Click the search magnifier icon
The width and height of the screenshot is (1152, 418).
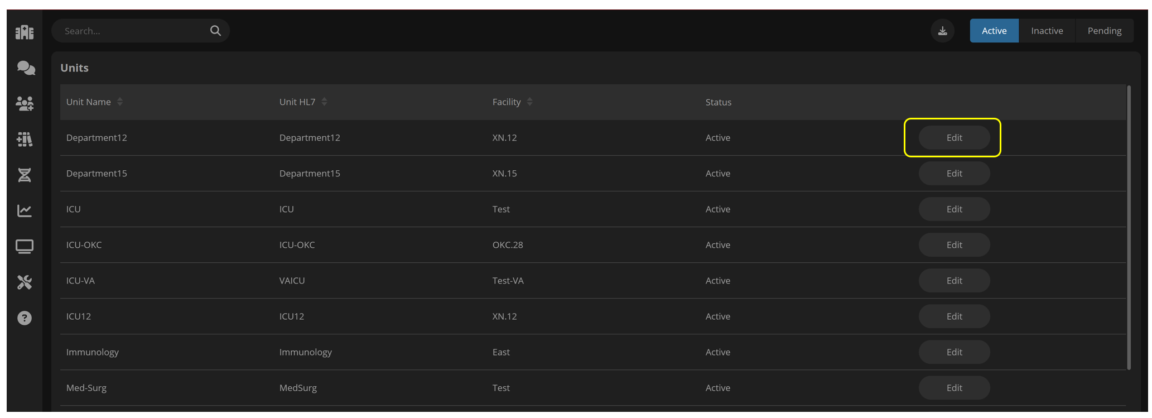[x=215, y=31]
